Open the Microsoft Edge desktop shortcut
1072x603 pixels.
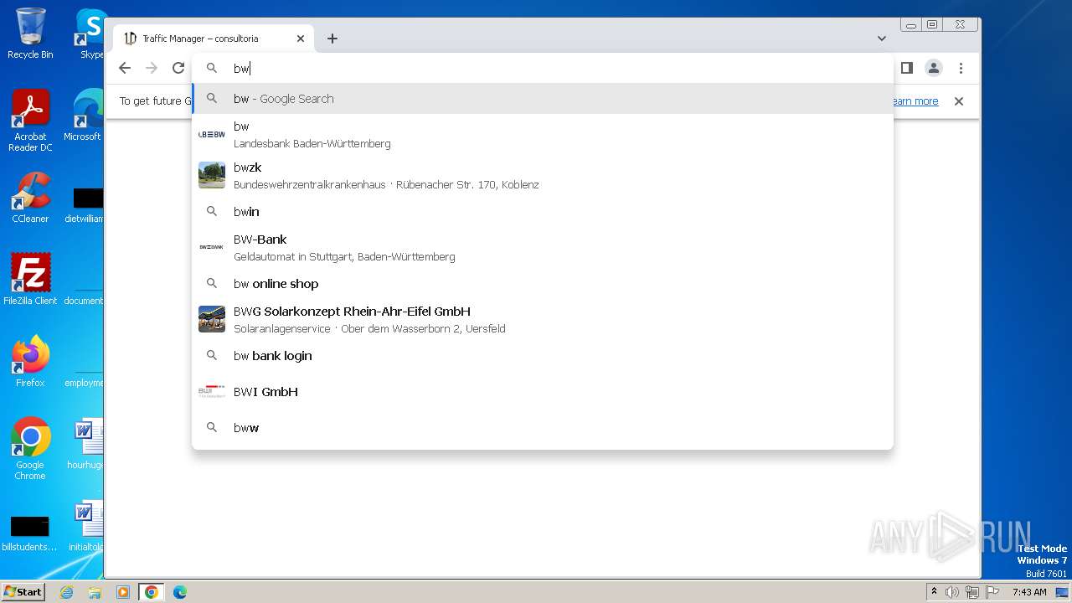[84, 116]
